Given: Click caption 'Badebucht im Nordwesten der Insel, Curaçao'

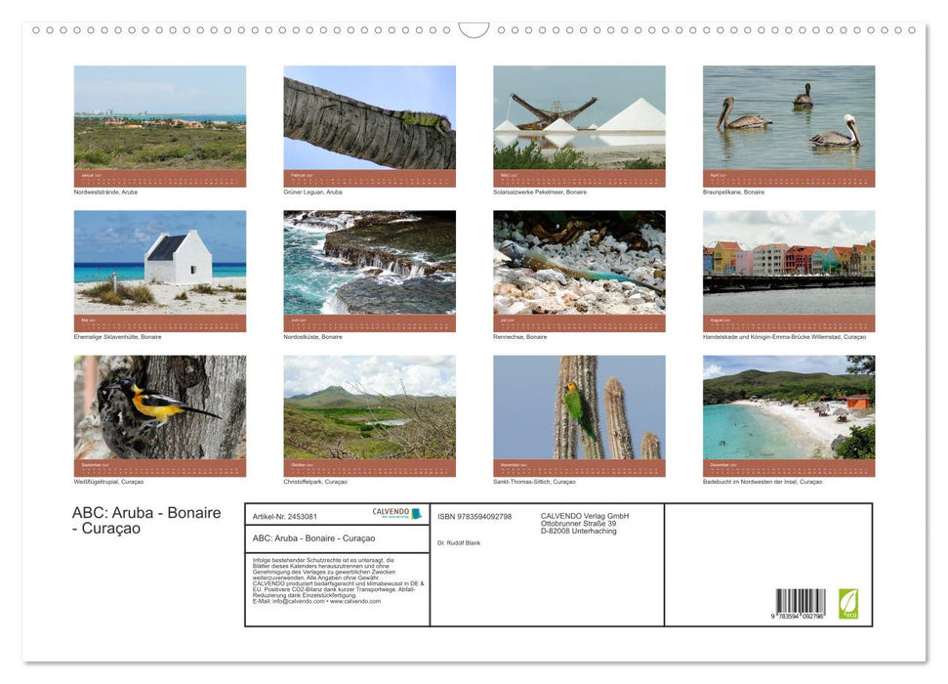Looking at the screenshot, I should click(x=763, y=482).
